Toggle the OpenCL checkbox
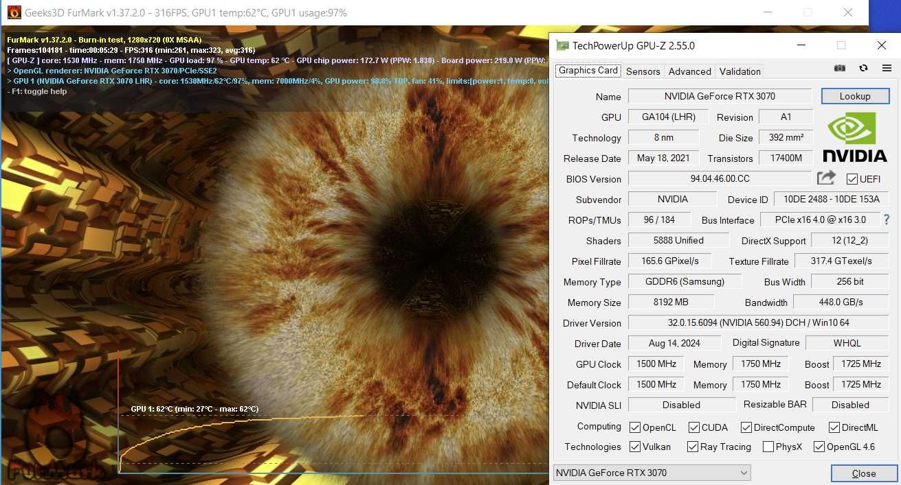 click(x=635, y=427)
